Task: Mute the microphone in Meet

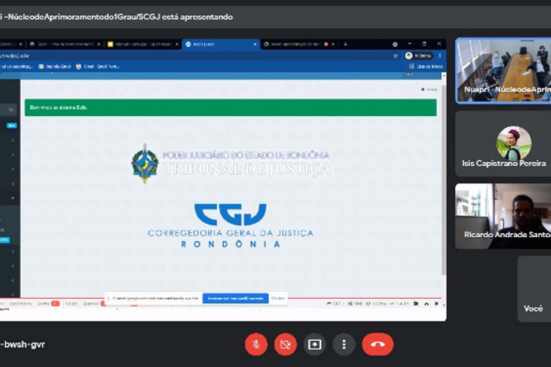Action: [256, 344]
